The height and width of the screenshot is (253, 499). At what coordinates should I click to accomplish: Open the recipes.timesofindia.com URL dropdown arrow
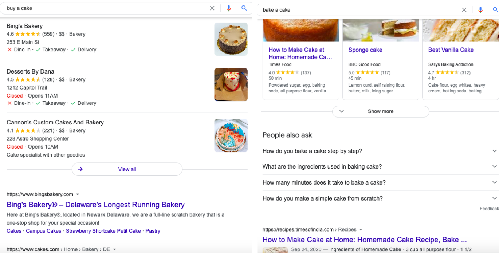point(361,230)
